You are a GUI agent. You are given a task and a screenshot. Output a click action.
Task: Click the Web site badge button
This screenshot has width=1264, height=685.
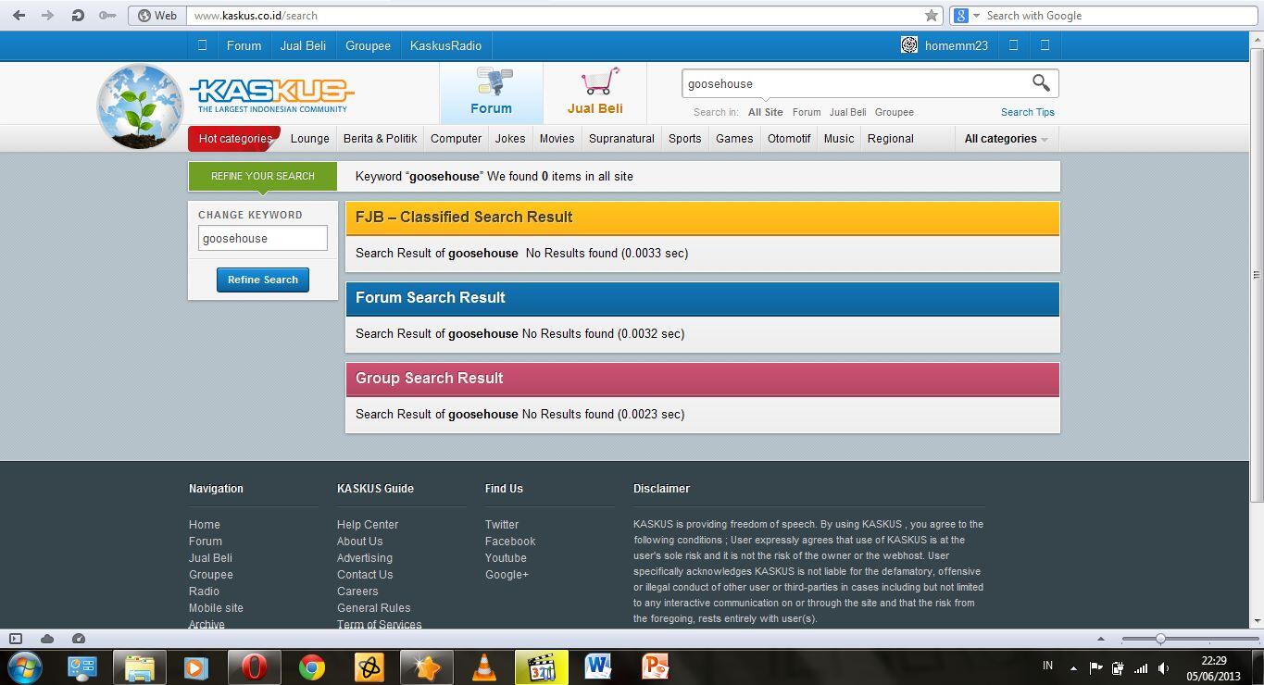click(156, 15)
